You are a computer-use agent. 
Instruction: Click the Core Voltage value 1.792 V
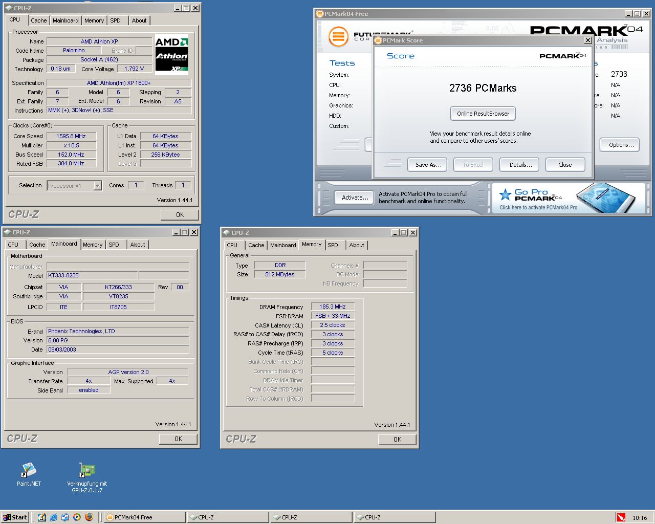(134, 69)
